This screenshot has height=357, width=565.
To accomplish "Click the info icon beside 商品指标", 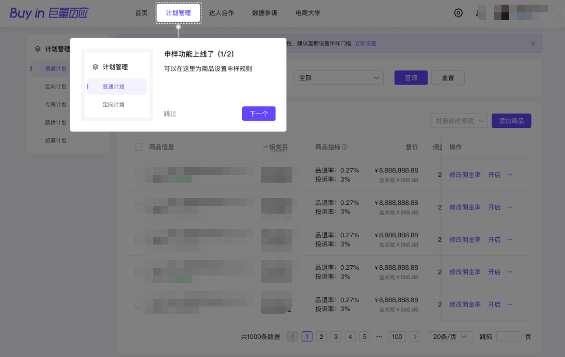I will click(x=344, y=147).
